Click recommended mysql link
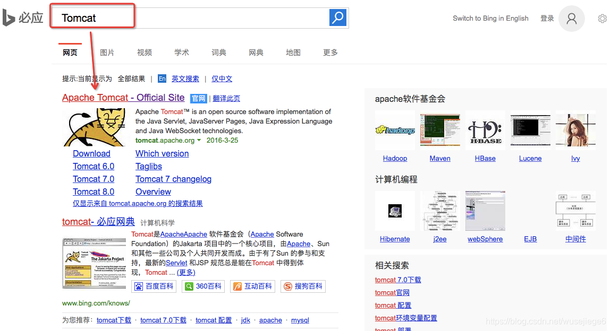 [300, 320]
